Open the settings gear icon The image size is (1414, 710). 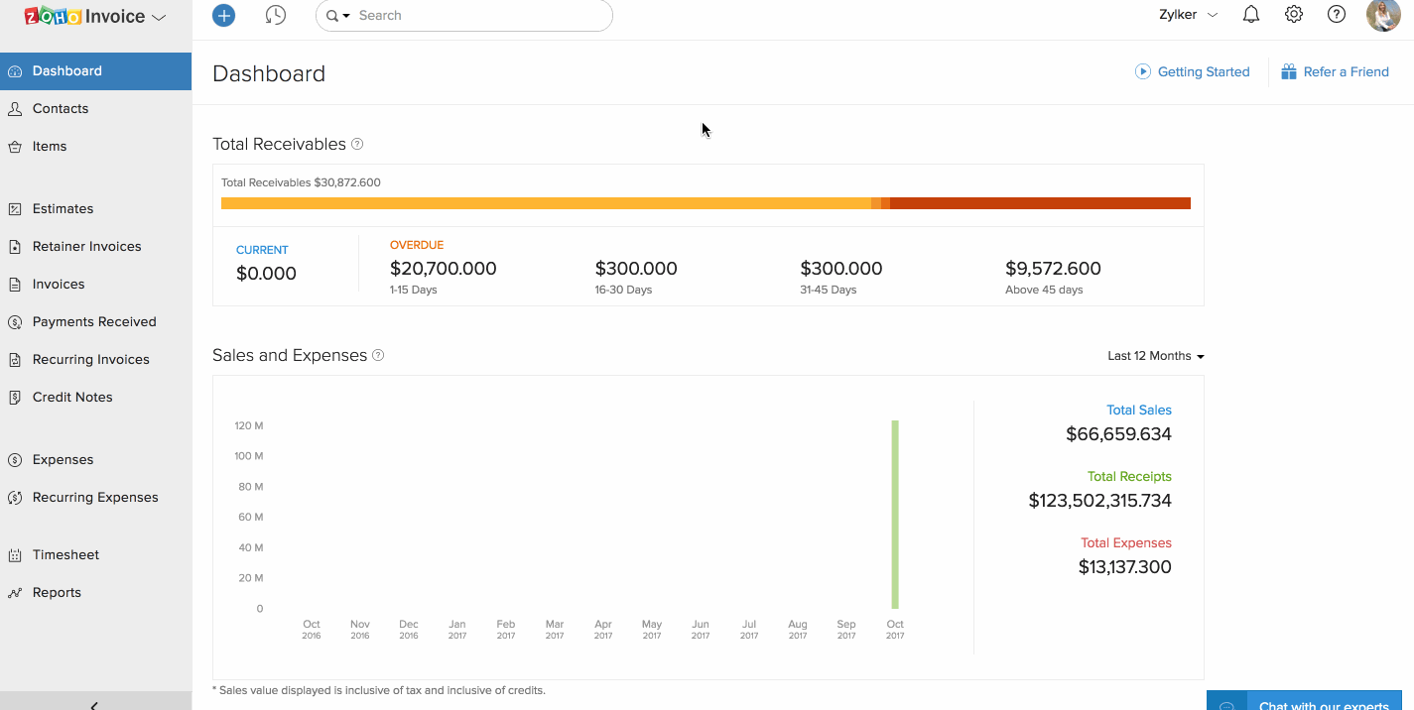click(x=1294, y=15)
